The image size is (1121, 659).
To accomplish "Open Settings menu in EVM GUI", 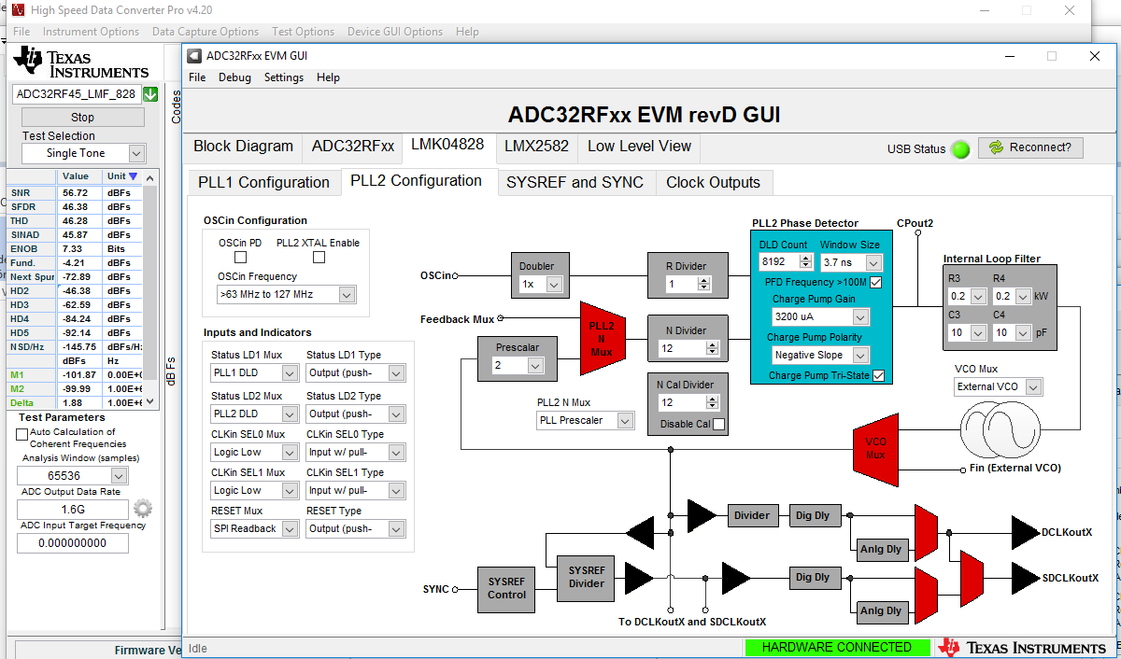I will (284, 77).
